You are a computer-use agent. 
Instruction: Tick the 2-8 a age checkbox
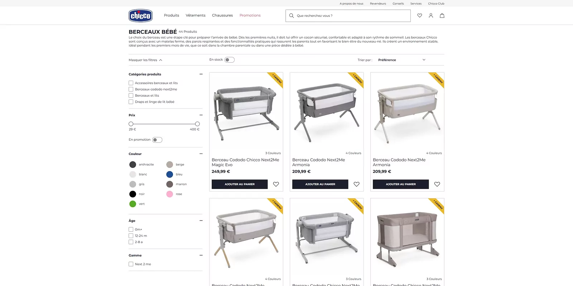point(131,242)
